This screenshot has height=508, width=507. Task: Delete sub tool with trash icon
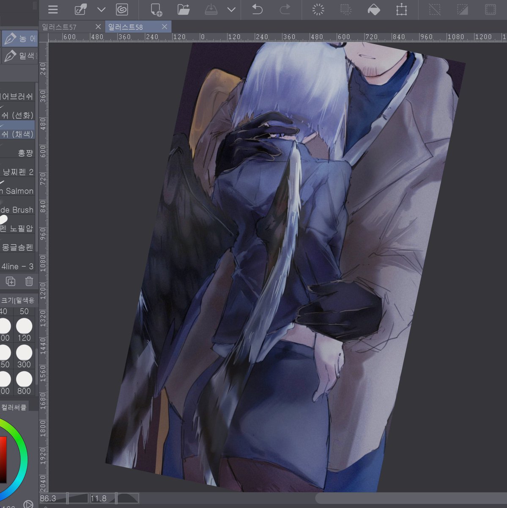coord(29,281)
